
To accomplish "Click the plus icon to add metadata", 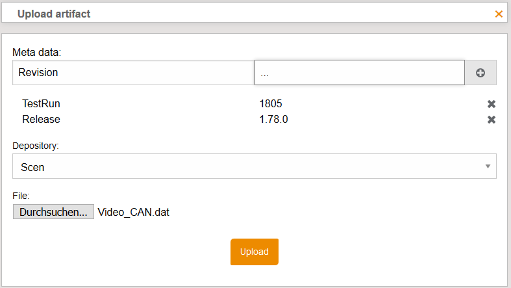I will coord(480,73).
